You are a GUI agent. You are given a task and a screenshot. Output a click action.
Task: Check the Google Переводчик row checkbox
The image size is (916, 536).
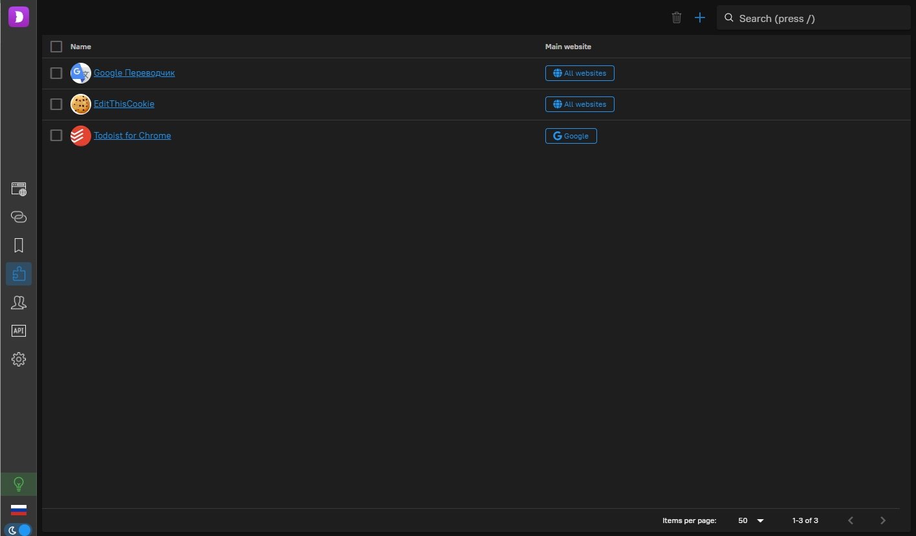click(x=56, y=73)
